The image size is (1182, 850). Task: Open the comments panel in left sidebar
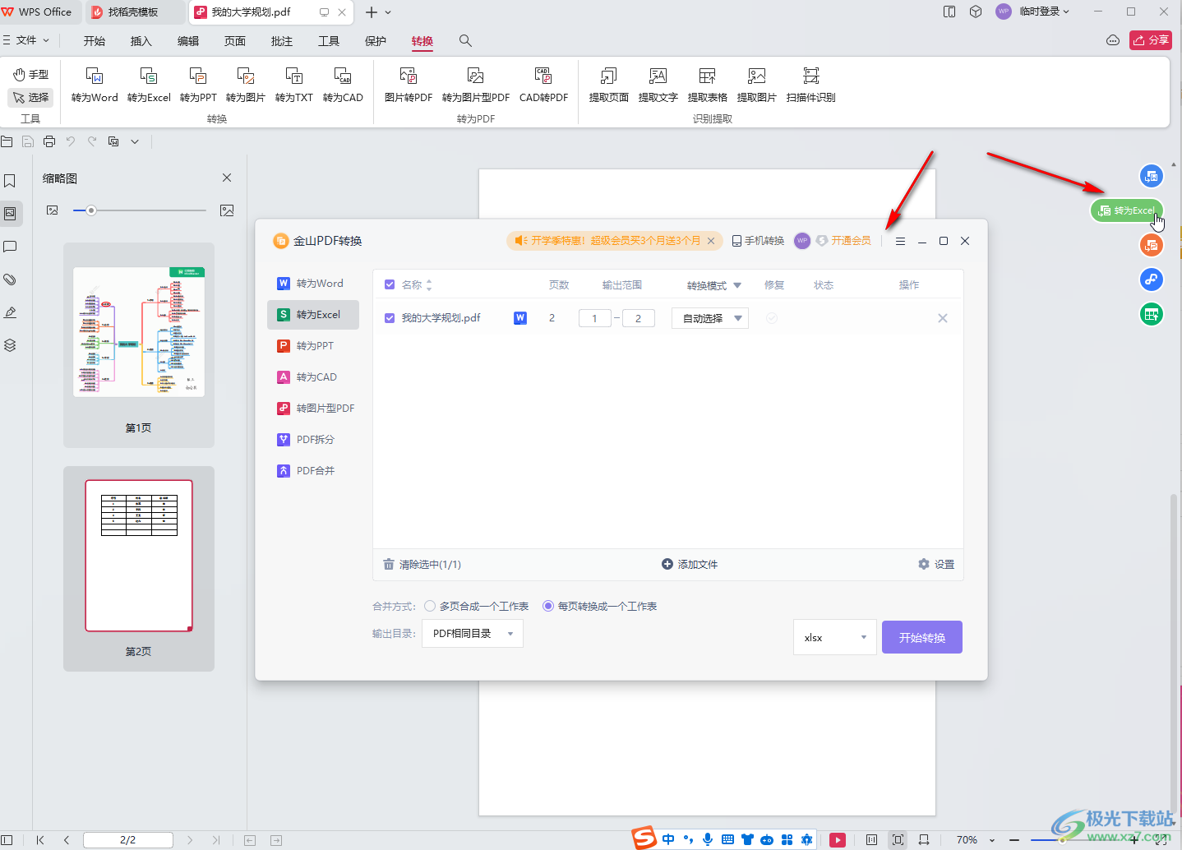pyautogui.click(x=10, y=247)
